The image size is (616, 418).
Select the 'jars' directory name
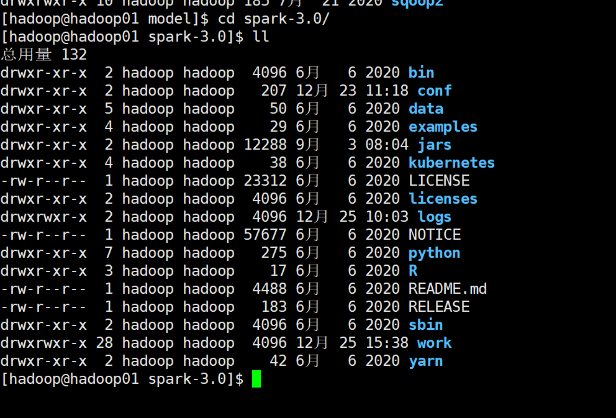[x=434, y=145]
